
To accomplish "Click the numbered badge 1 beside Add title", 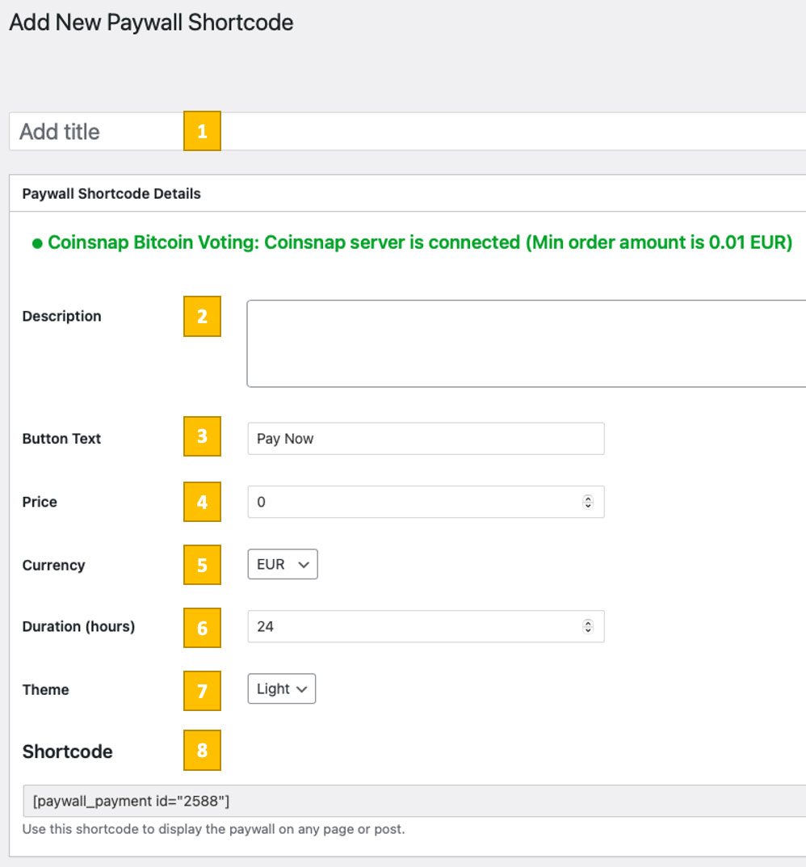I will (202, 131).
